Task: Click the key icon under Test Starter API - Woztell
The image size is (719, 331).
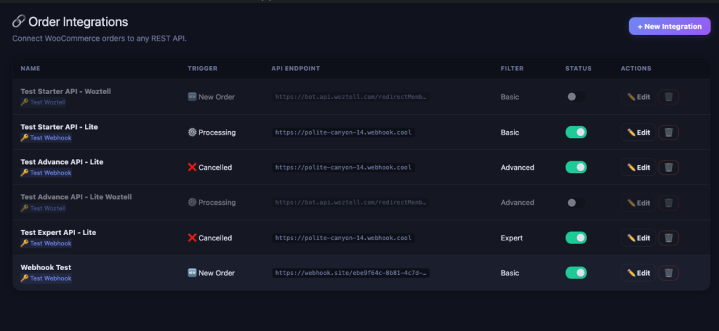Action: [25, 102]
